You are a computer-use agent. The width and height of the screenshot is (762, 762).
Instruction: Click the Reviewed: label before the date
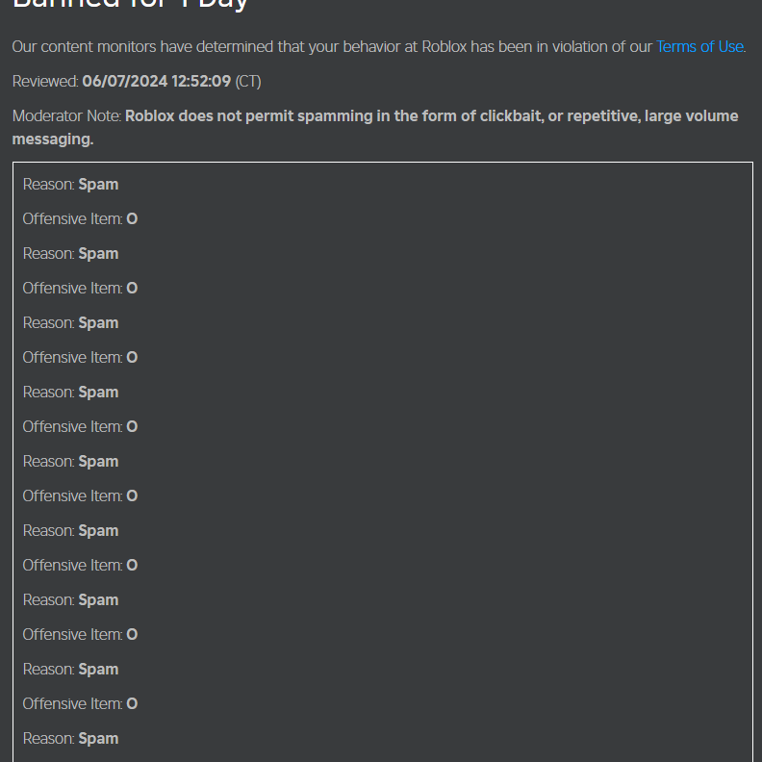pos(45,81)
